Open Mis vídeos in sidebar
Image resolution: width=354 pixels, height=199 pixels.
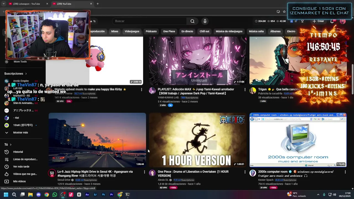[x=19, y=181]
